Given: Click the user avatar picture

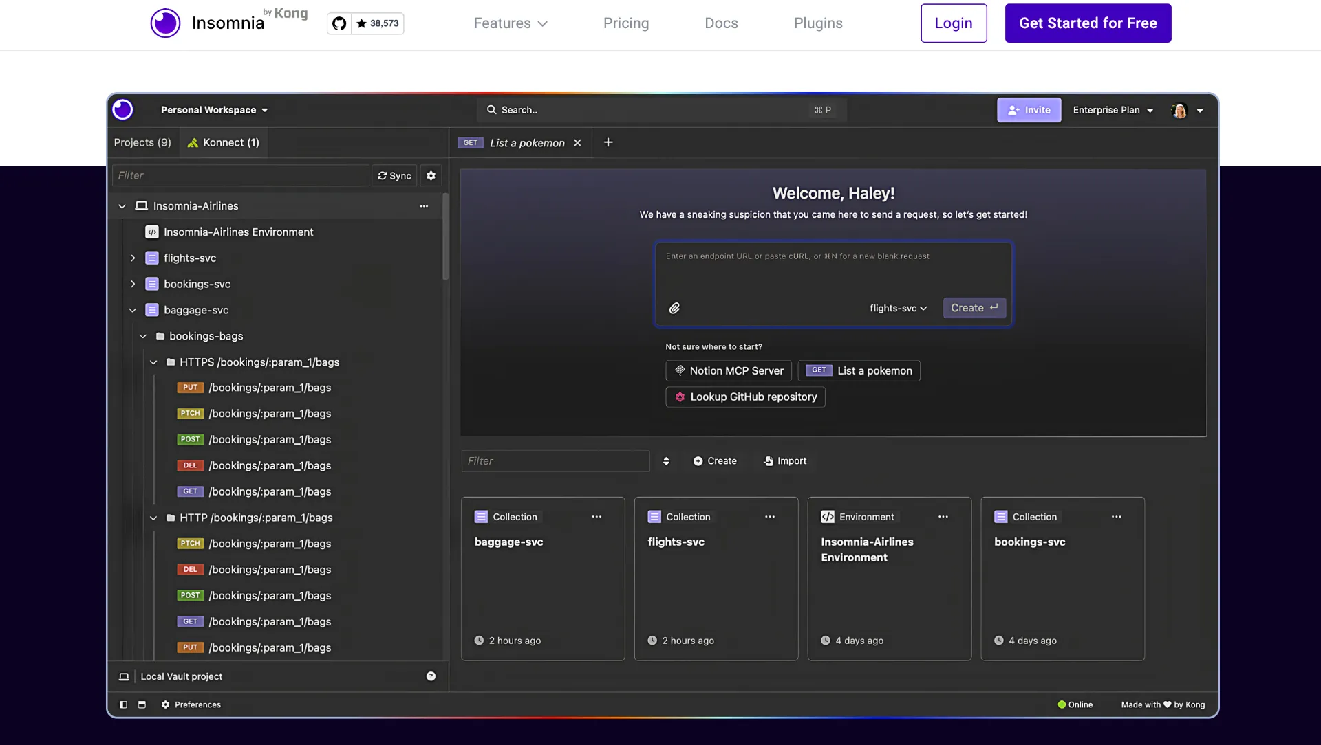Looking at the screenshot, I should (1179, 110).
